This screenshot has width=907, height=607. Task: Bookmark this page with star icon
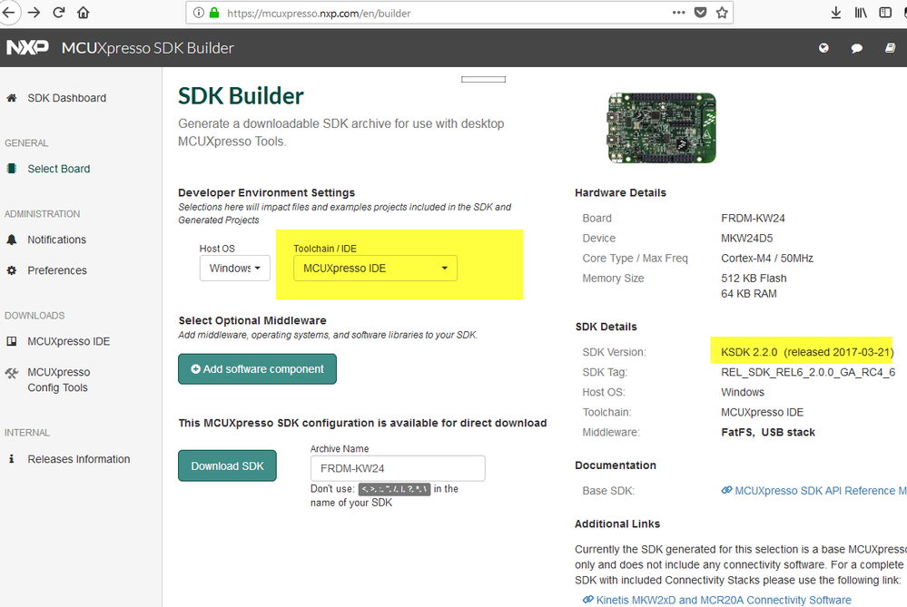click(722, 12)
